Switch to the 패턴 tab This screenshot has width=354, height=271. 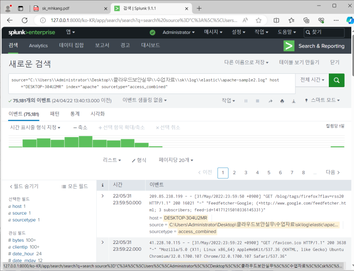pos(54,114)
